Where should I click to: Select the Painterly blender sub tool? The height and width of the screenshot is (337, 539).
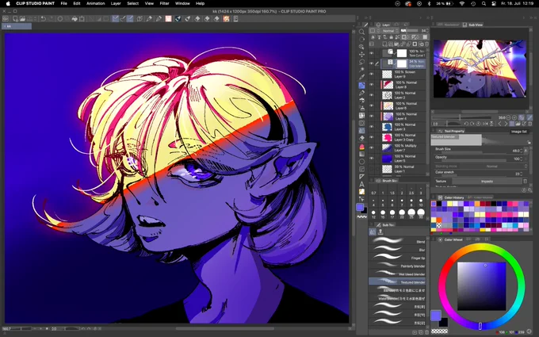(399, 266)
